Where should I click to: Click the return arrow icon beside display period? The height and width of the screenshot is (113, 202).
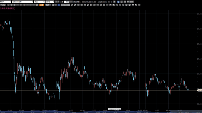click(x=114, y=2)
